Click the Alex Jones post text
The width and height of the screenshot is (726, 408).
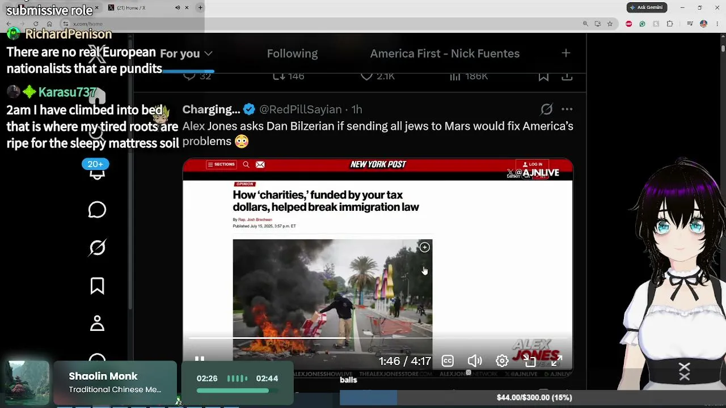[x=378, y=134]
